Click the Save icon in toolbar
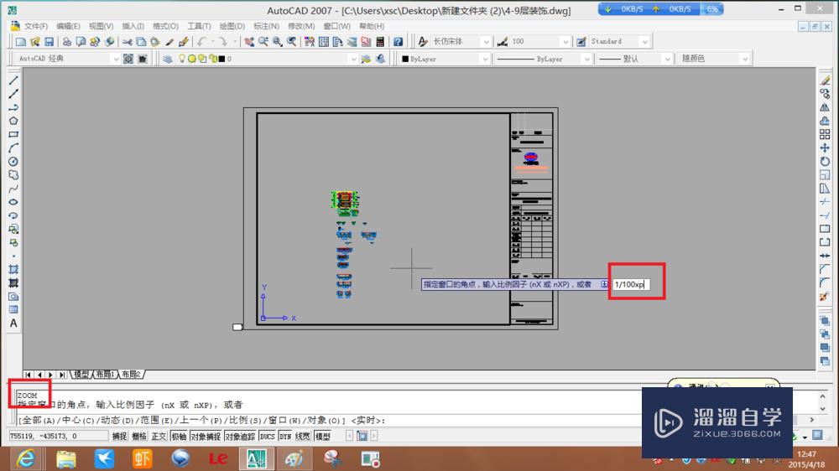 pos(49,42)
